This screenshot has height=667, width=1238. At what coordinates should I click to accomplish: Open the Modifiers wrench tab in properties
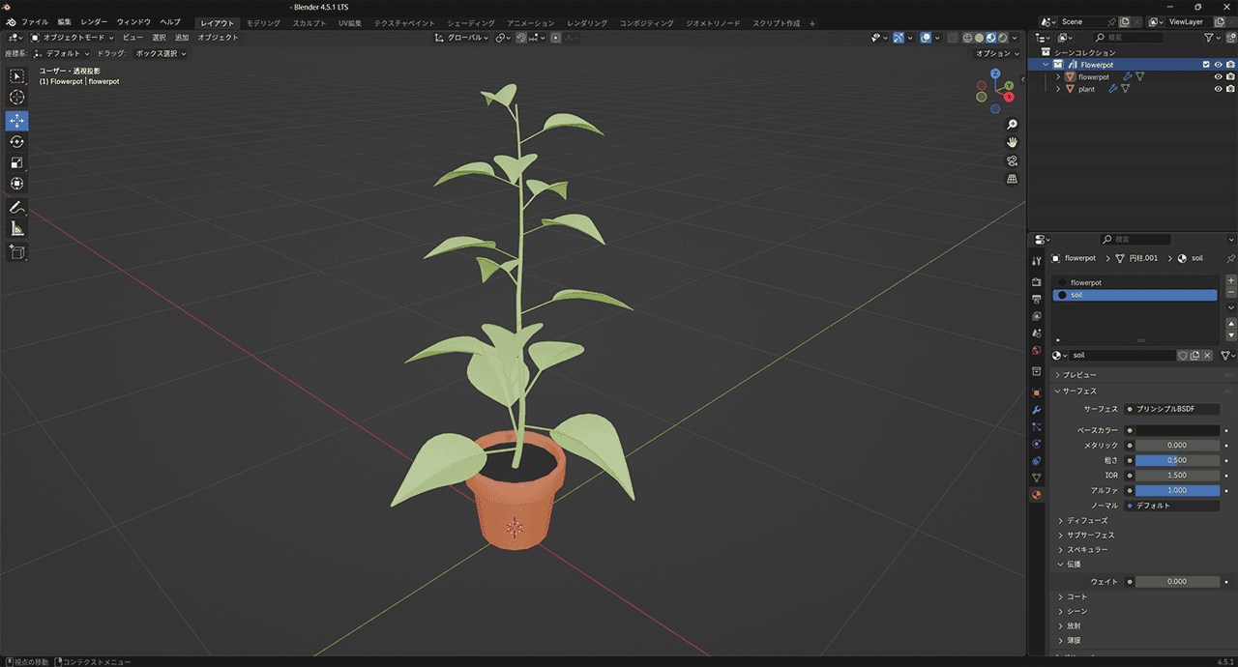click(1037, 410)
